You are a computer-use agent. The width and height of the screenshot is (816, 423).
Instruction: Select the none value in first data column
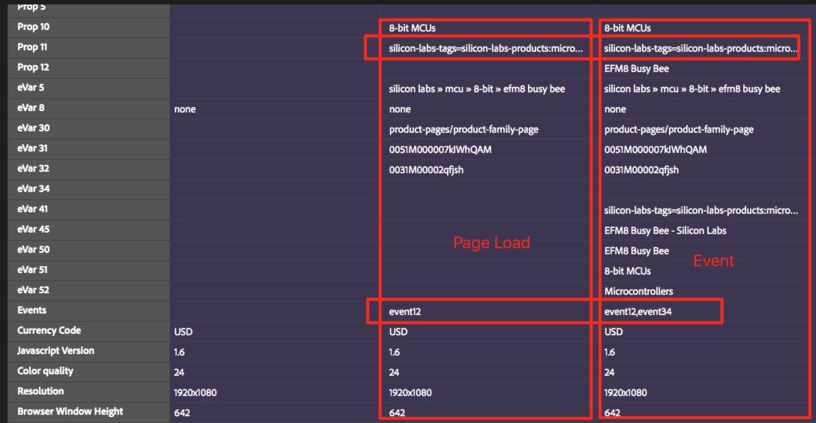pyautogui.click(x=185, y=109)
